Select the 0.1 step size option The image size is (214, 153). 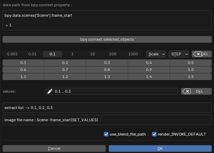[x=53, y=54]
